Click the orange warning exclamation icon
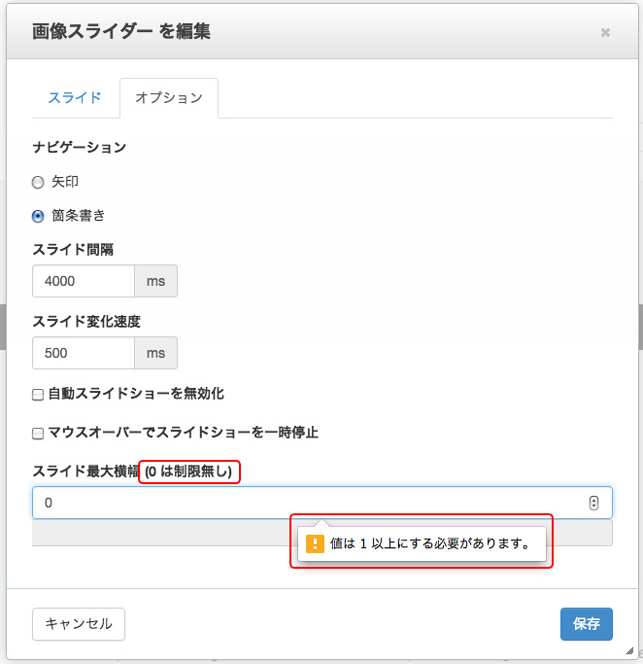 tap(315, 543)
